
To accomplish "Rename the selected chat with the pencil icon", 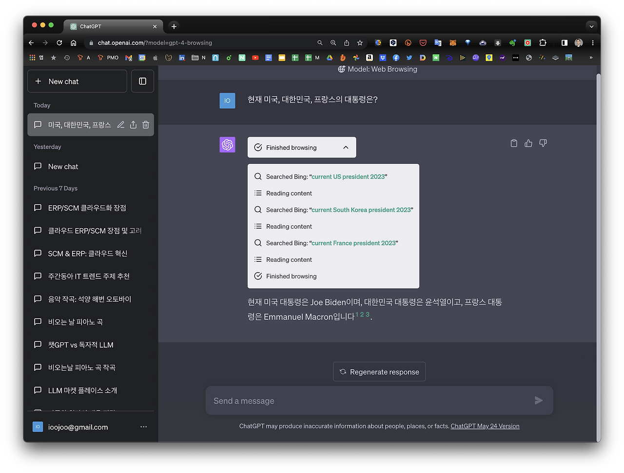I will point(121,125).
